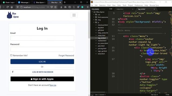172x96 pixels.
Task: Close the index.html tab in Sublime
Action: point(132,9)
